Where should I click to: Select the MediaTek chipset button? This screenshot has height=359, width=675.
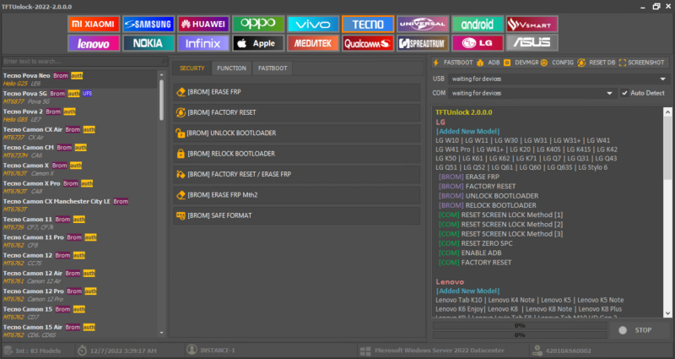pyautogui.click(x=313, y=43)
